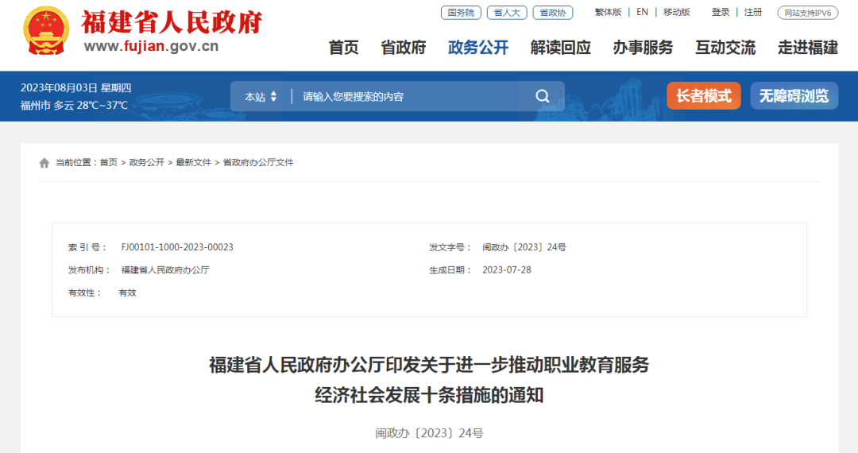Screen dimensions: 858x453
Task: Click the www.fujian.gov.cn site address
Action: (151, 46)
